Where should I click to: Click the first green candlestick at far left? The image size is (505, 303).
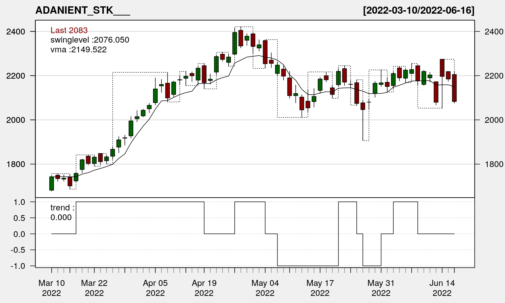(x=52, y=183)
